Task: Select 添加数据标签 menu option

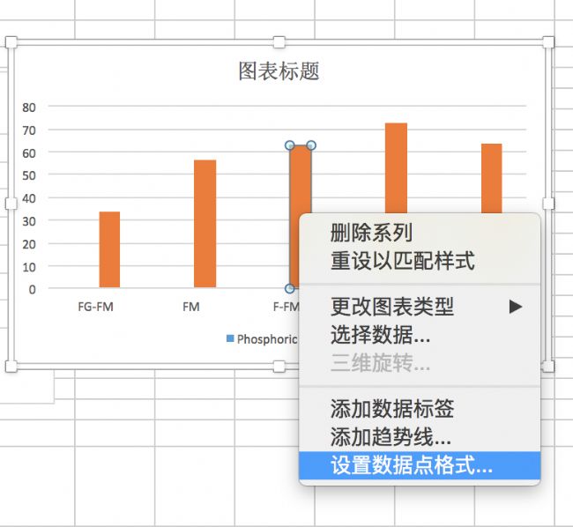Action: click(x=391, y=408)
